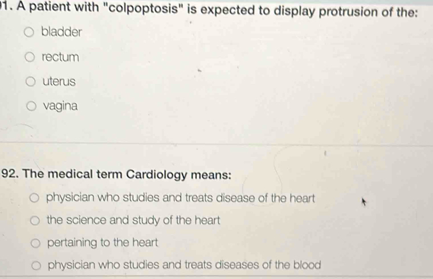The height and width of the screenshot is (279, 433).
Task: Choose radio for "science and study of the heart"
Action: pos(35,221)
